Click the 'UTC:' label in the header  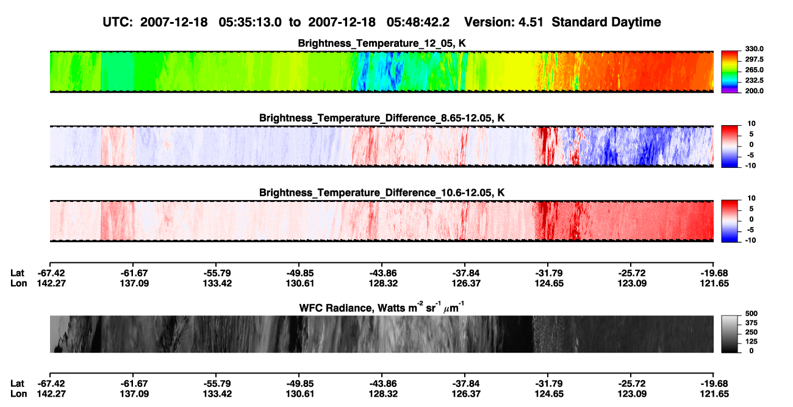coord(118,23)
